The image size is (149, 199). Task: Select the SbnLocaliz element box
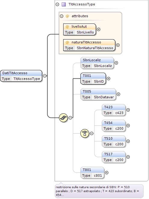point(97,63)
